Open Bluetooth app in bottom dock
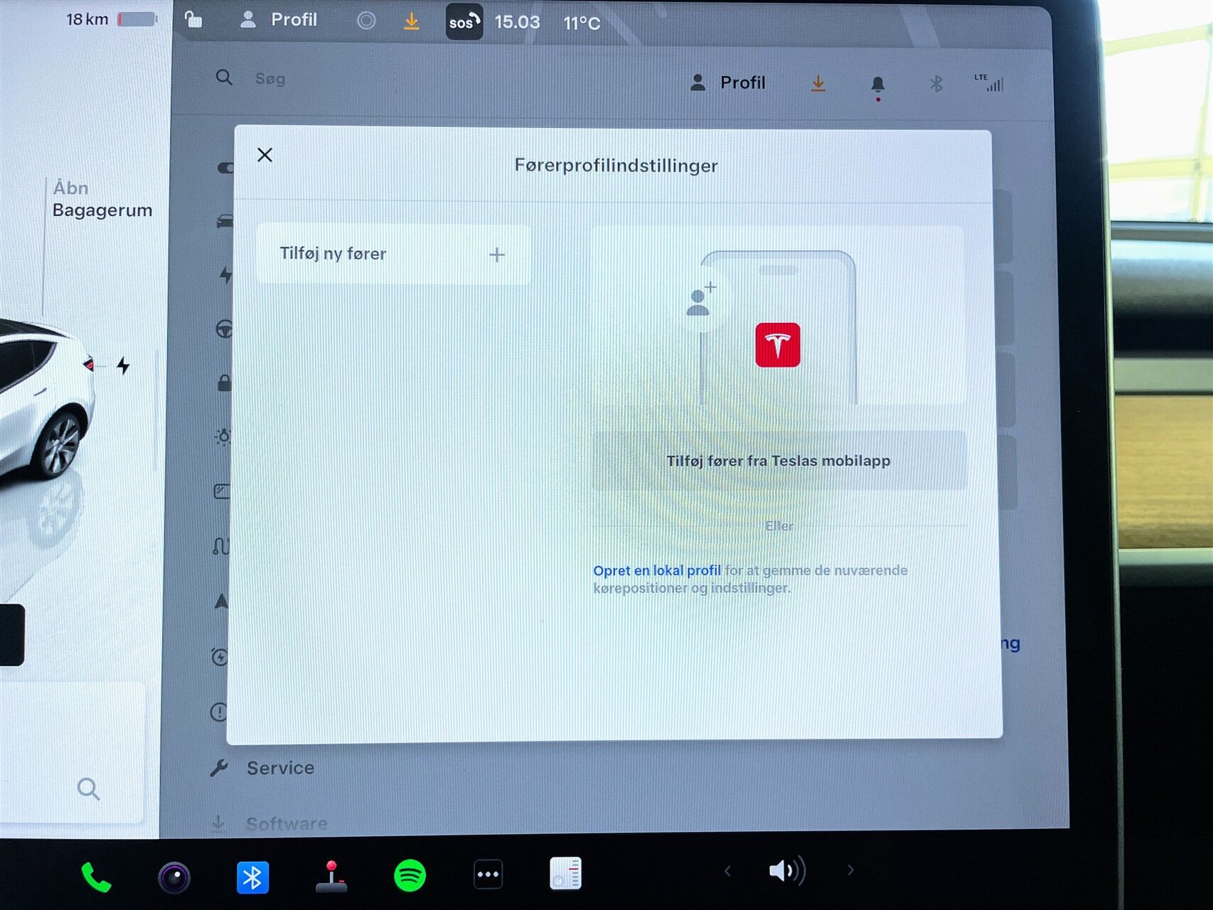The image size is (1213, 910). (x=252, y=877)
